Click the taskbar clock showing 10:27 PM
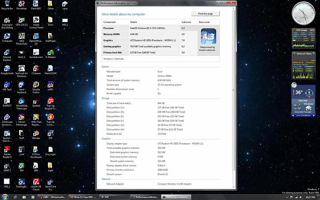 click(x=310, y=197)
